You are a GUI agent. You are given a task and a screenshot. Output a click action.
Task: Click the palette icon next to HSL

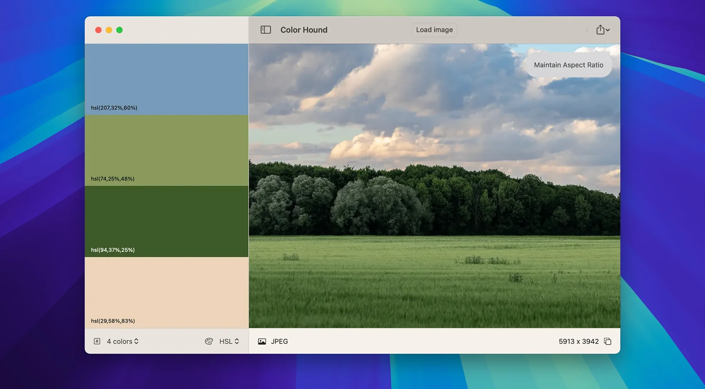[209, 341]
